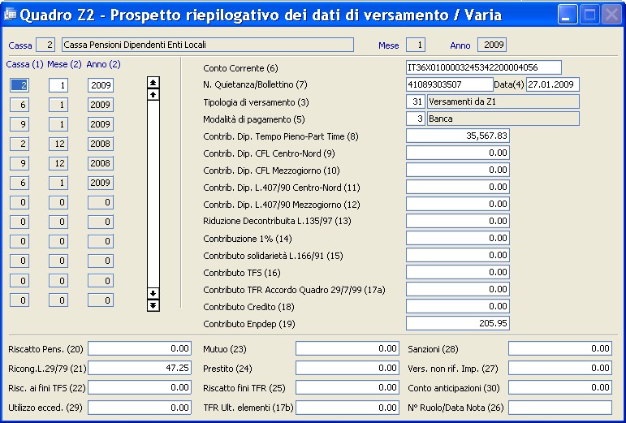This screenshot has width=626, height=423.
Task: Click the Ricong.L.29/79 (21) field 47.25
Action: [140, 368]
